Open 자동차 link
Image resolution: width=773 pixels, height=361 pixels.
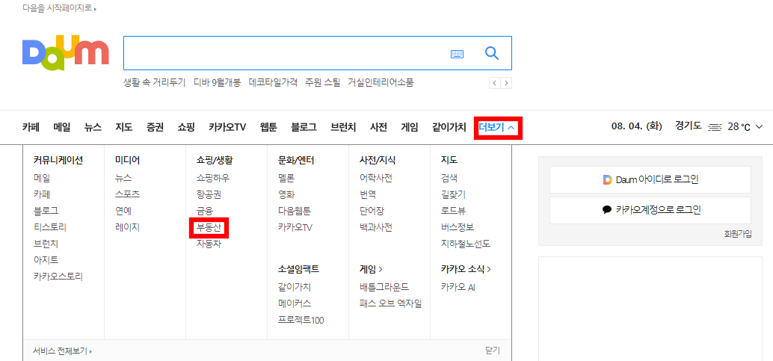[x=209, y=244]
